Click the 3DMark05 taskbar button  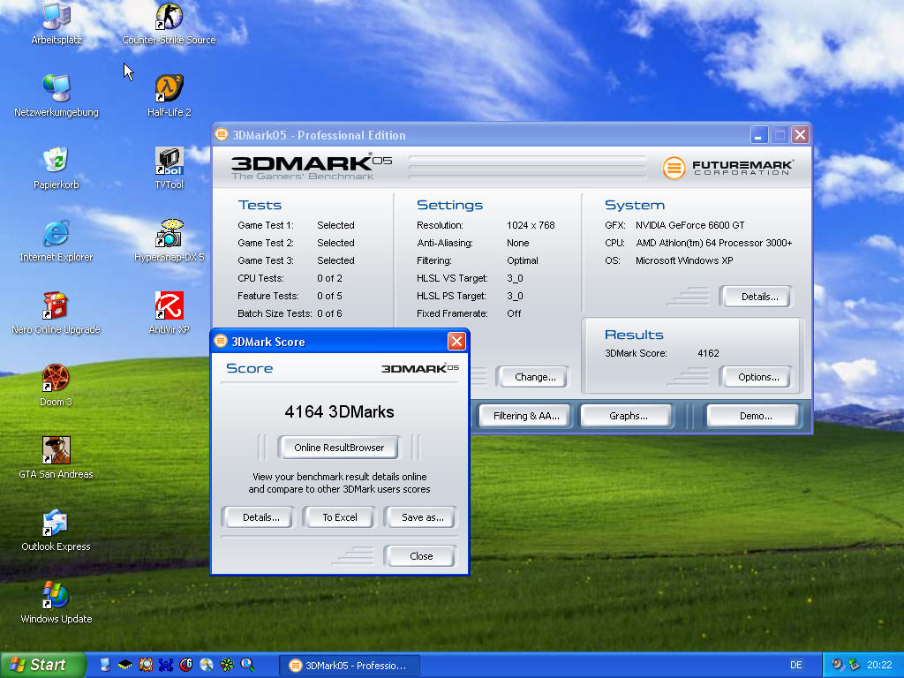click(x=350, y=666)
